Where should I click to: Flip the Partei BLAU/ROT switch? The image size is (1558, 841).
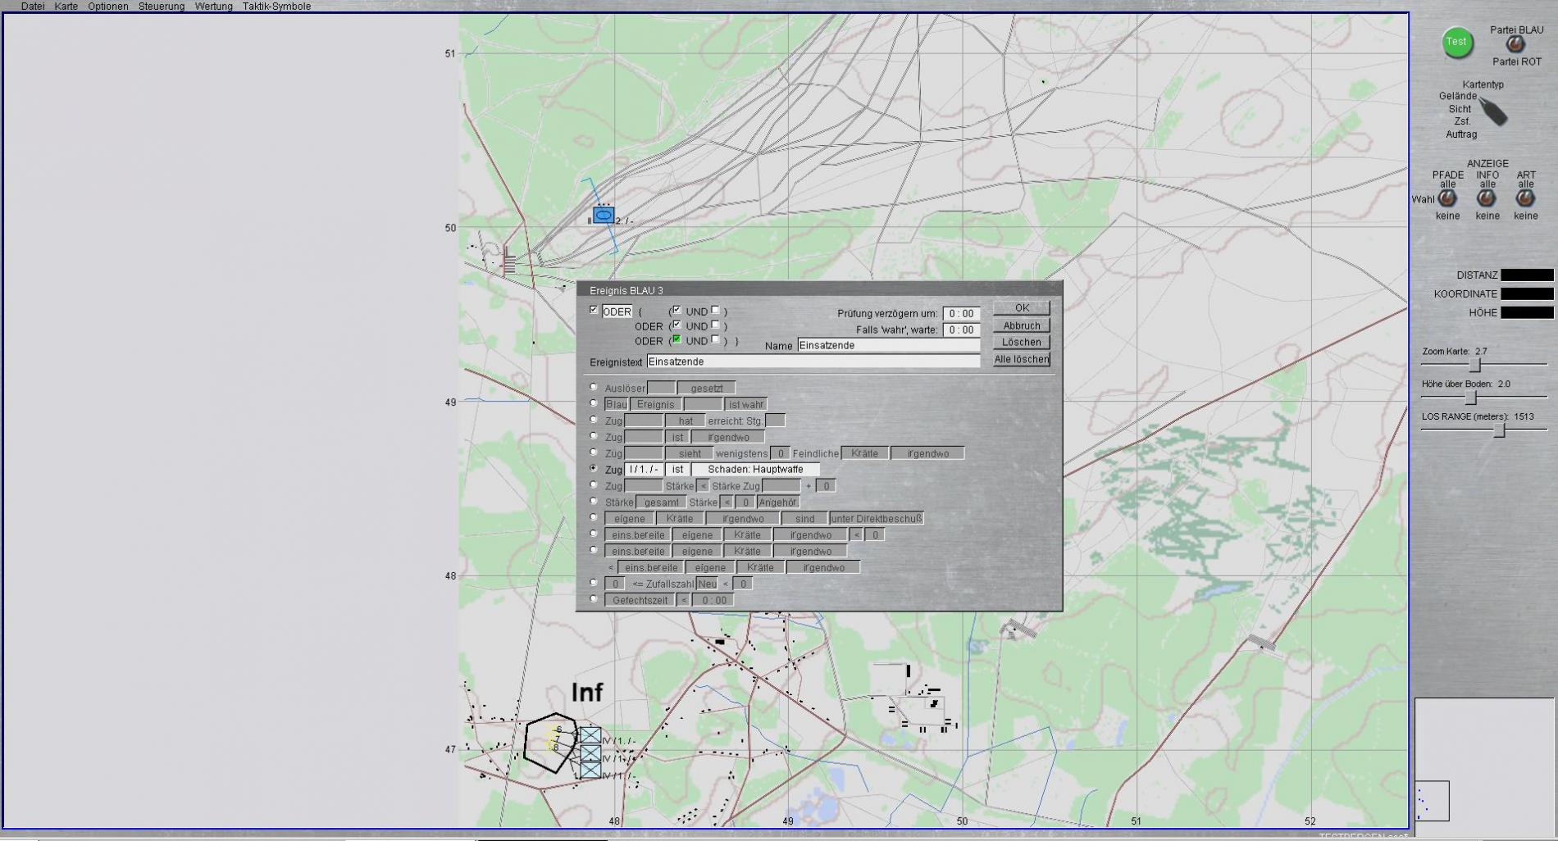(x=1515, y=45)
